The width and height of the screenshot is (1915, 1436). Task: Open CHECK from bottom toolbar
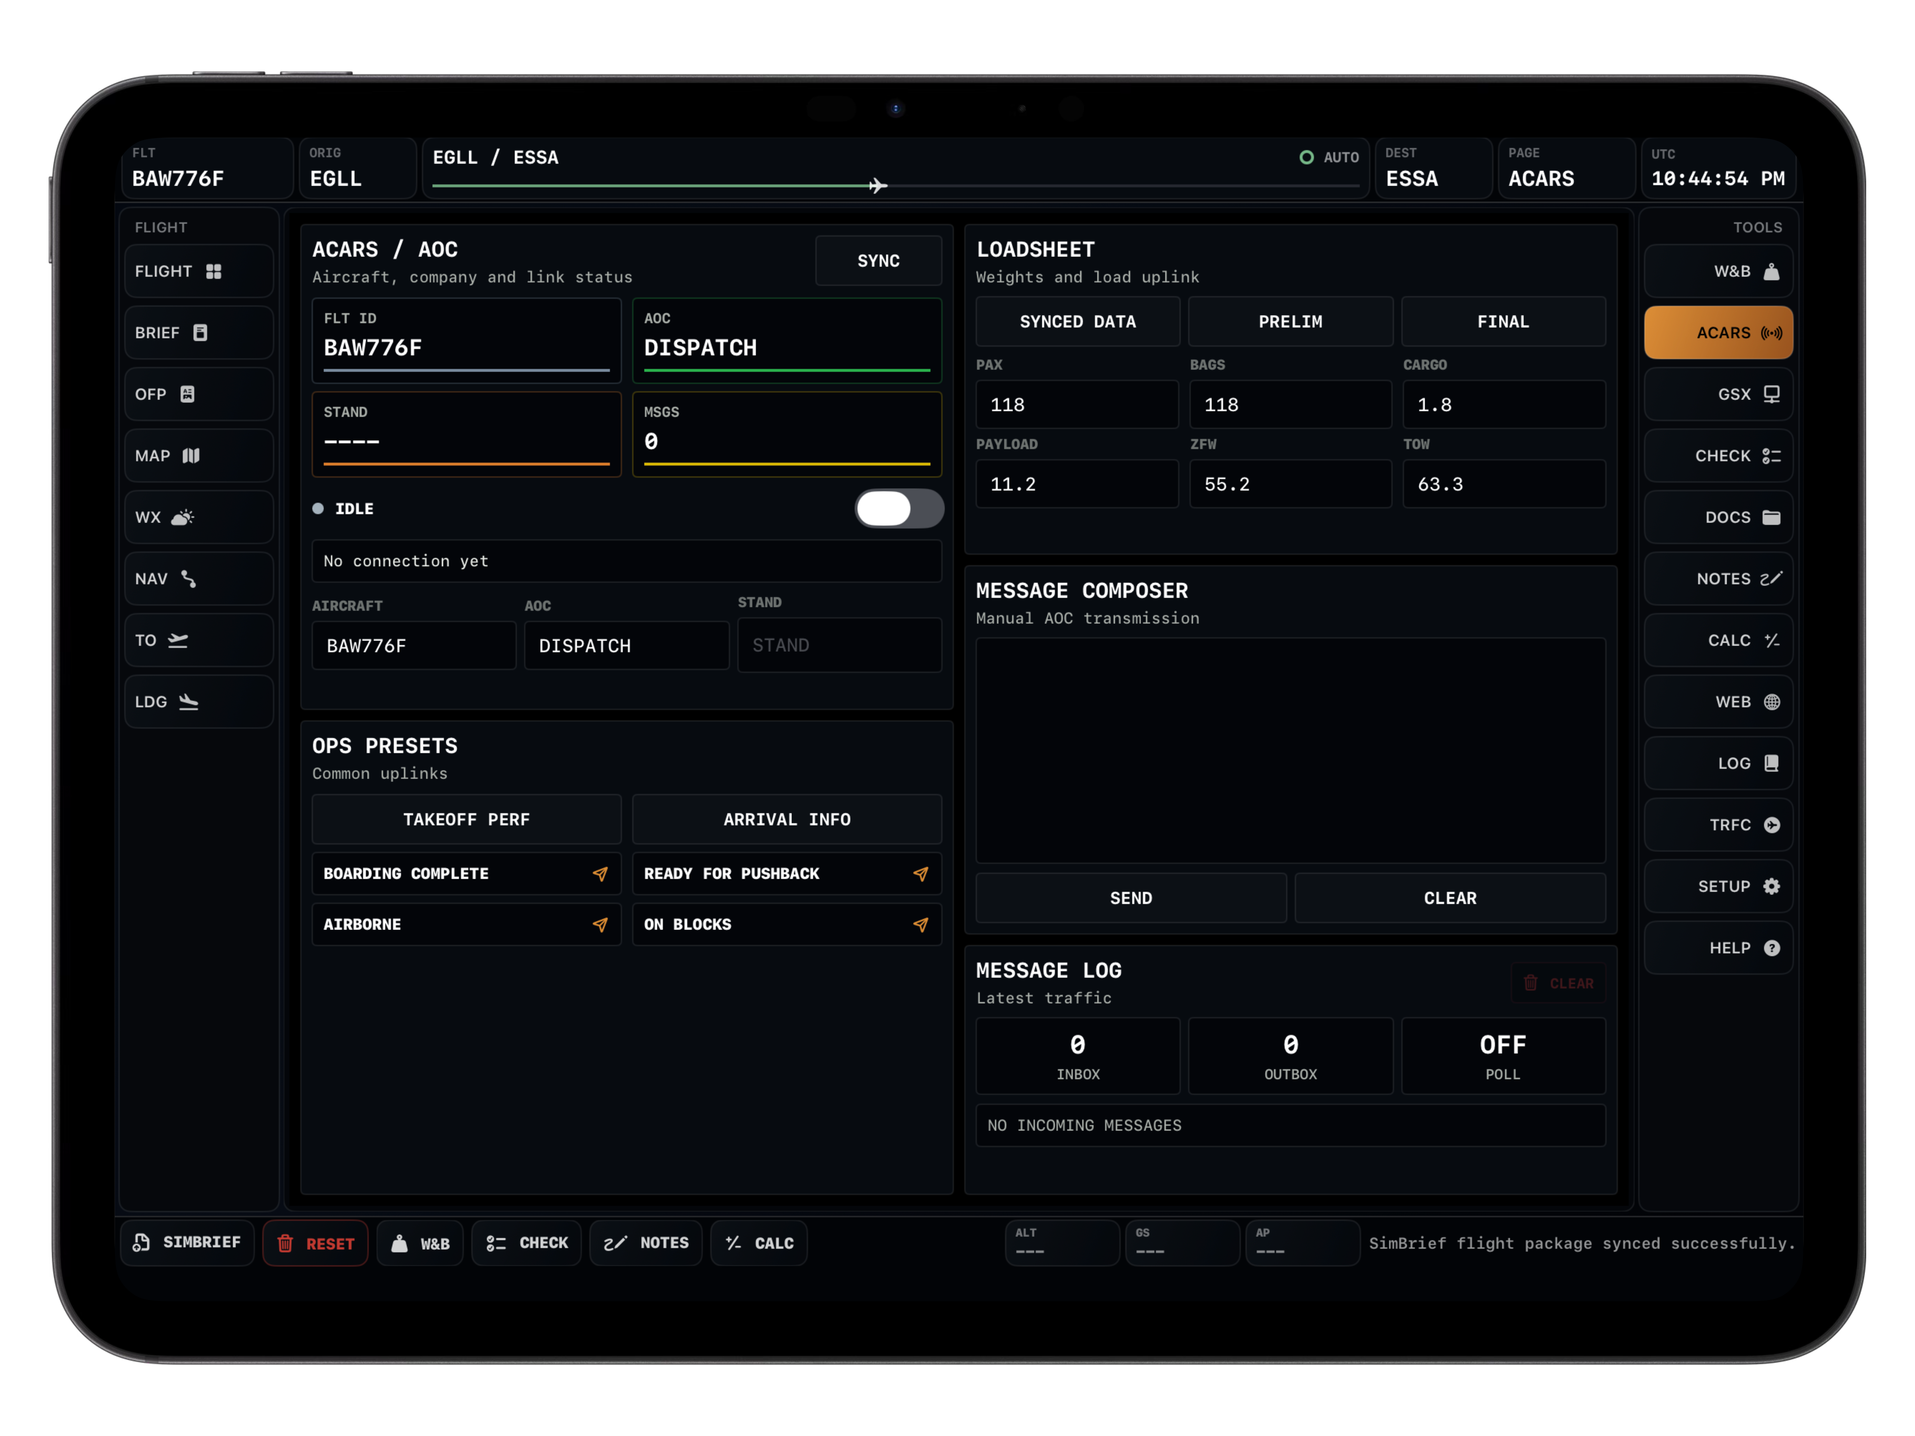(526, 1243)
